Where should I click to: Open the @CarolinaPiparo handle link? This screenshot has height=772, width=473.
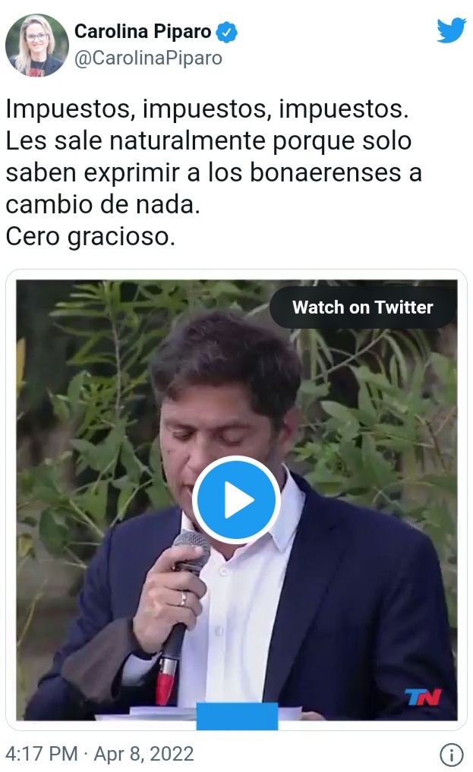pyautogui.click(x=148, y=58)
